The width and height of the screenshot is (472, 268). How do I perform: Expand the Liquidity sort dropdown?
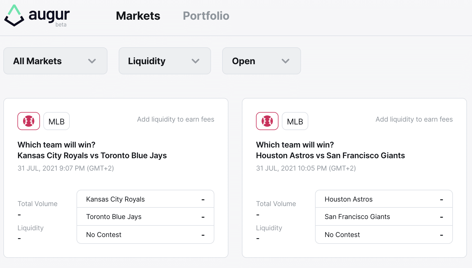165,61
